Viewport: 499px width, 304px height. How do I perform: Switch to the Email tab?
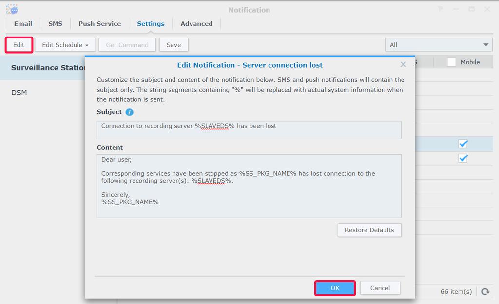pyautogui.click(x=23, y=24)
